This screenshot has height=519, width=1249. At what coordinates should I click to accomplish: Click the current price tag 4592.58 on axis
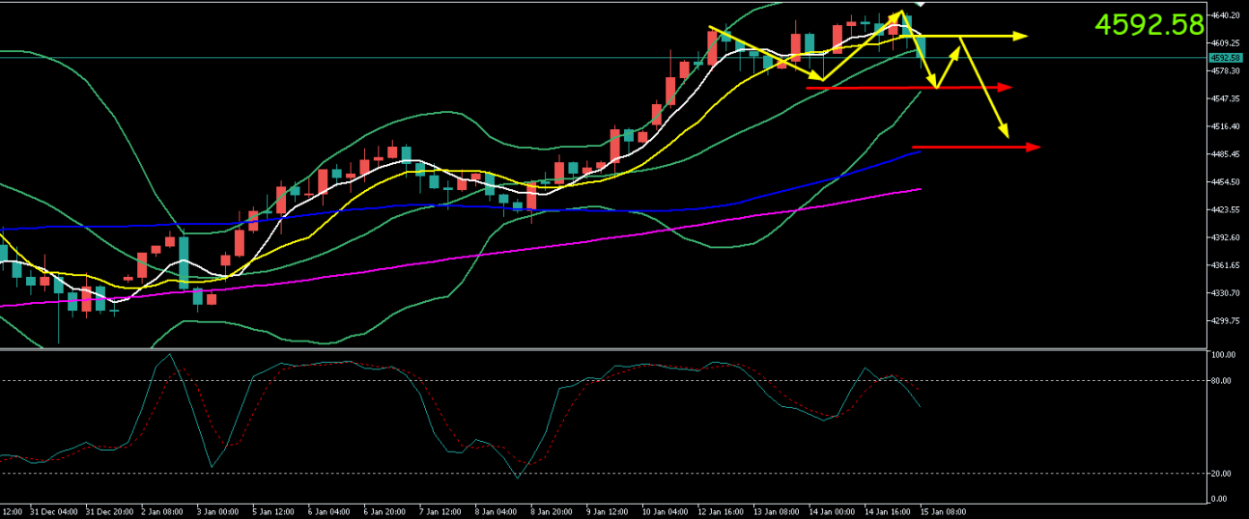[x=1229, y=58]
